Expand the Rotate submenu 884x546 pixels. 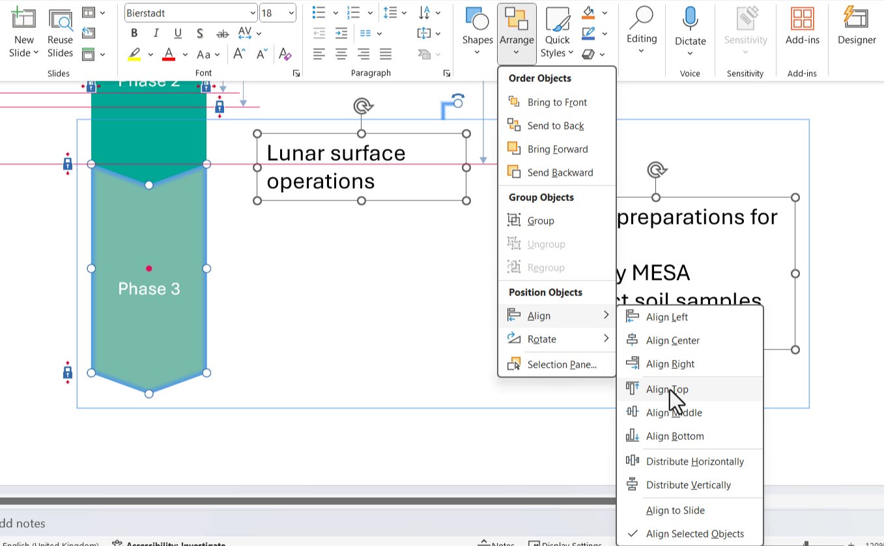(x=557, y=339)
